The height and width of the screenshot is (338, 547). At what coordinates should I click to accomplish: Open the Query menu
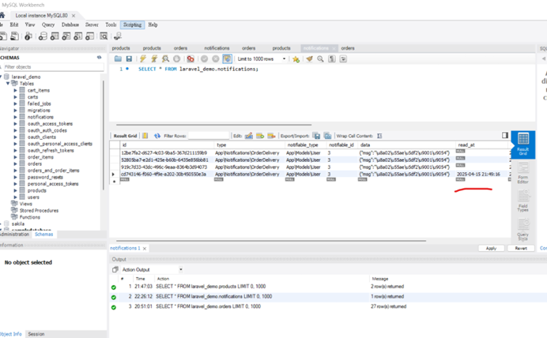pyautogui.click(x=48, y=24)
